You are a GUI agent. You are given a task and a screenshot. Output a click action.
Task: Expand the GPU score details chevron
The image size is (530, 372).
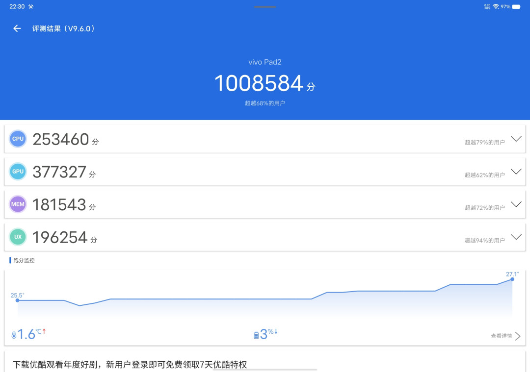tap(516, 172)
